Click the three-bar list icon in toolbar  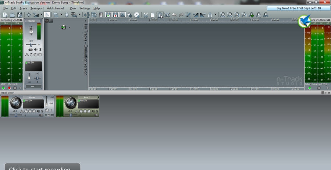(x=101, y=15)
